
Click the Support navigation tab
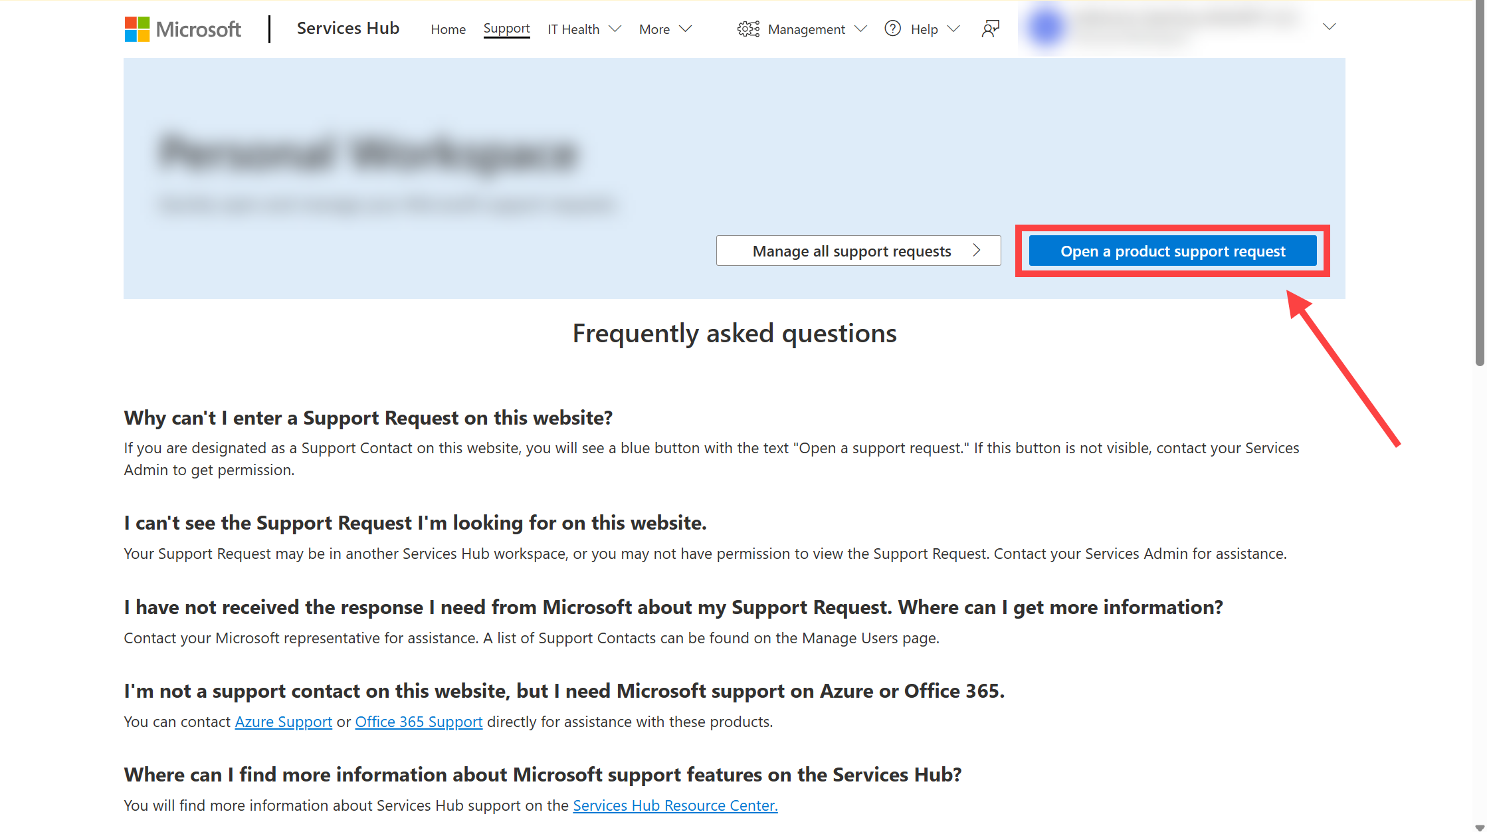[506, 27]
